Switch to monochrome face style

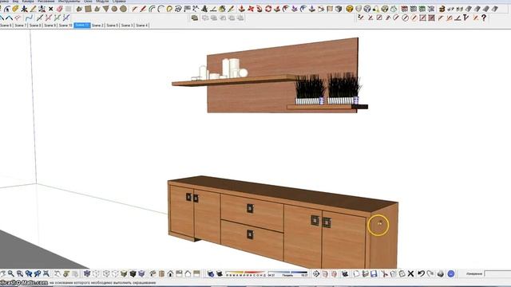point(141,273)
